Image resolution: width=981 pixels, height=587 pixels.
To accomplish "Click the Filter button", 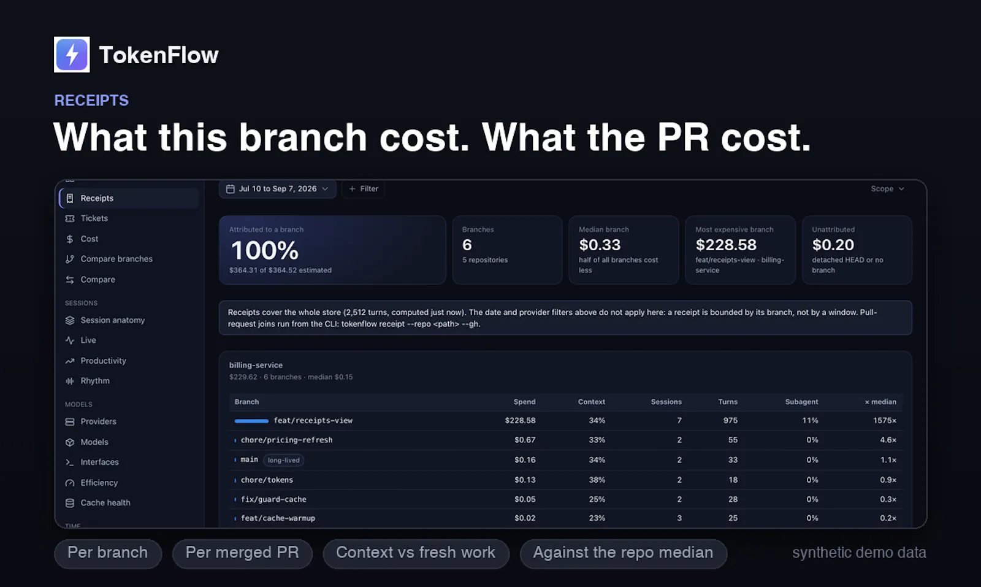I will point(364,189).
